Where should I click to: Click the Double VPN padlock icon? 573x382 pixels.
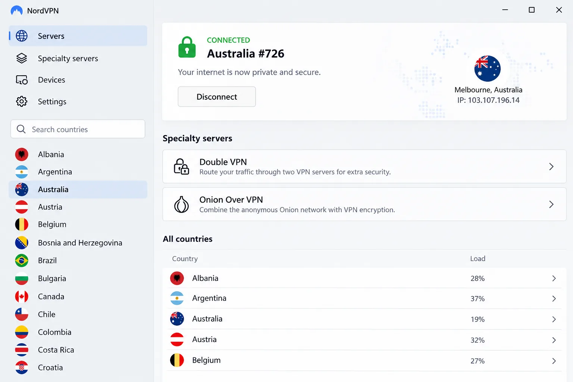[181, 166]
